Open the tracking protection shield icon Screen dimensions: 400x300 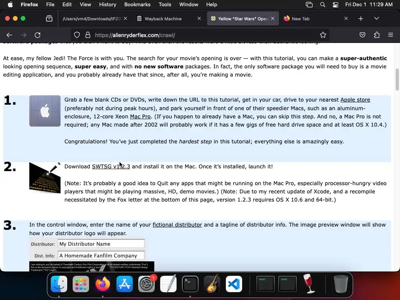pyautogui.click(x=77, y=35)
